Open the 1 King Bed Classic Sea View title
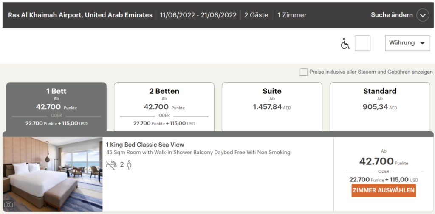 tap(145, 145)
